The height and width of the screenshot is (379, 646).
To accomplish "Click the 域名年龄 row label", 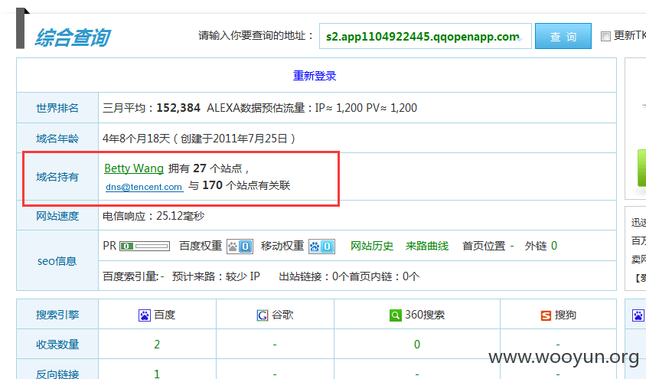I will click(57, 139).
